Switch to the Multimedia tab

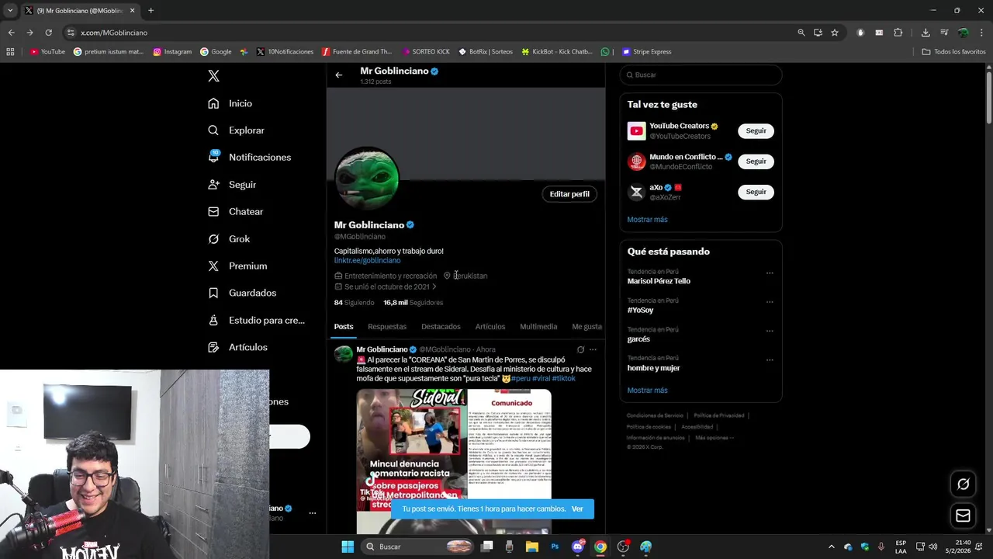[x=538, y=327]
